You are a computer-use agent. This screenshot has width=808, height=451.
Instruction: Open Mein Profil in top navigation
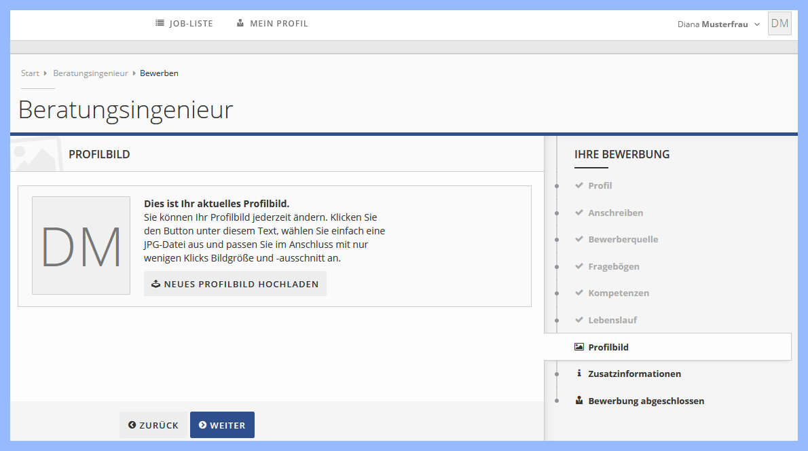pyautogui.click(x=272, y=24)
